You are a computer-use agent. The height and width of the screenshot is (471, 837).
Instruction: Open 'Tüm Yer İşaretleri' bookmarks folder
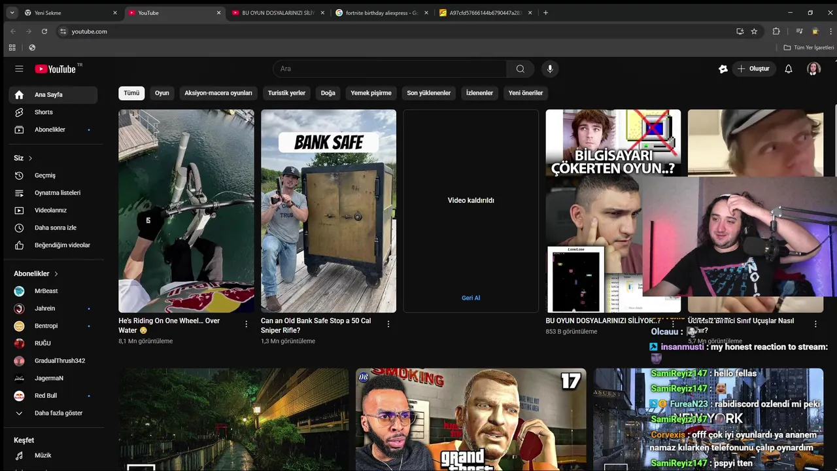[809, 48]
